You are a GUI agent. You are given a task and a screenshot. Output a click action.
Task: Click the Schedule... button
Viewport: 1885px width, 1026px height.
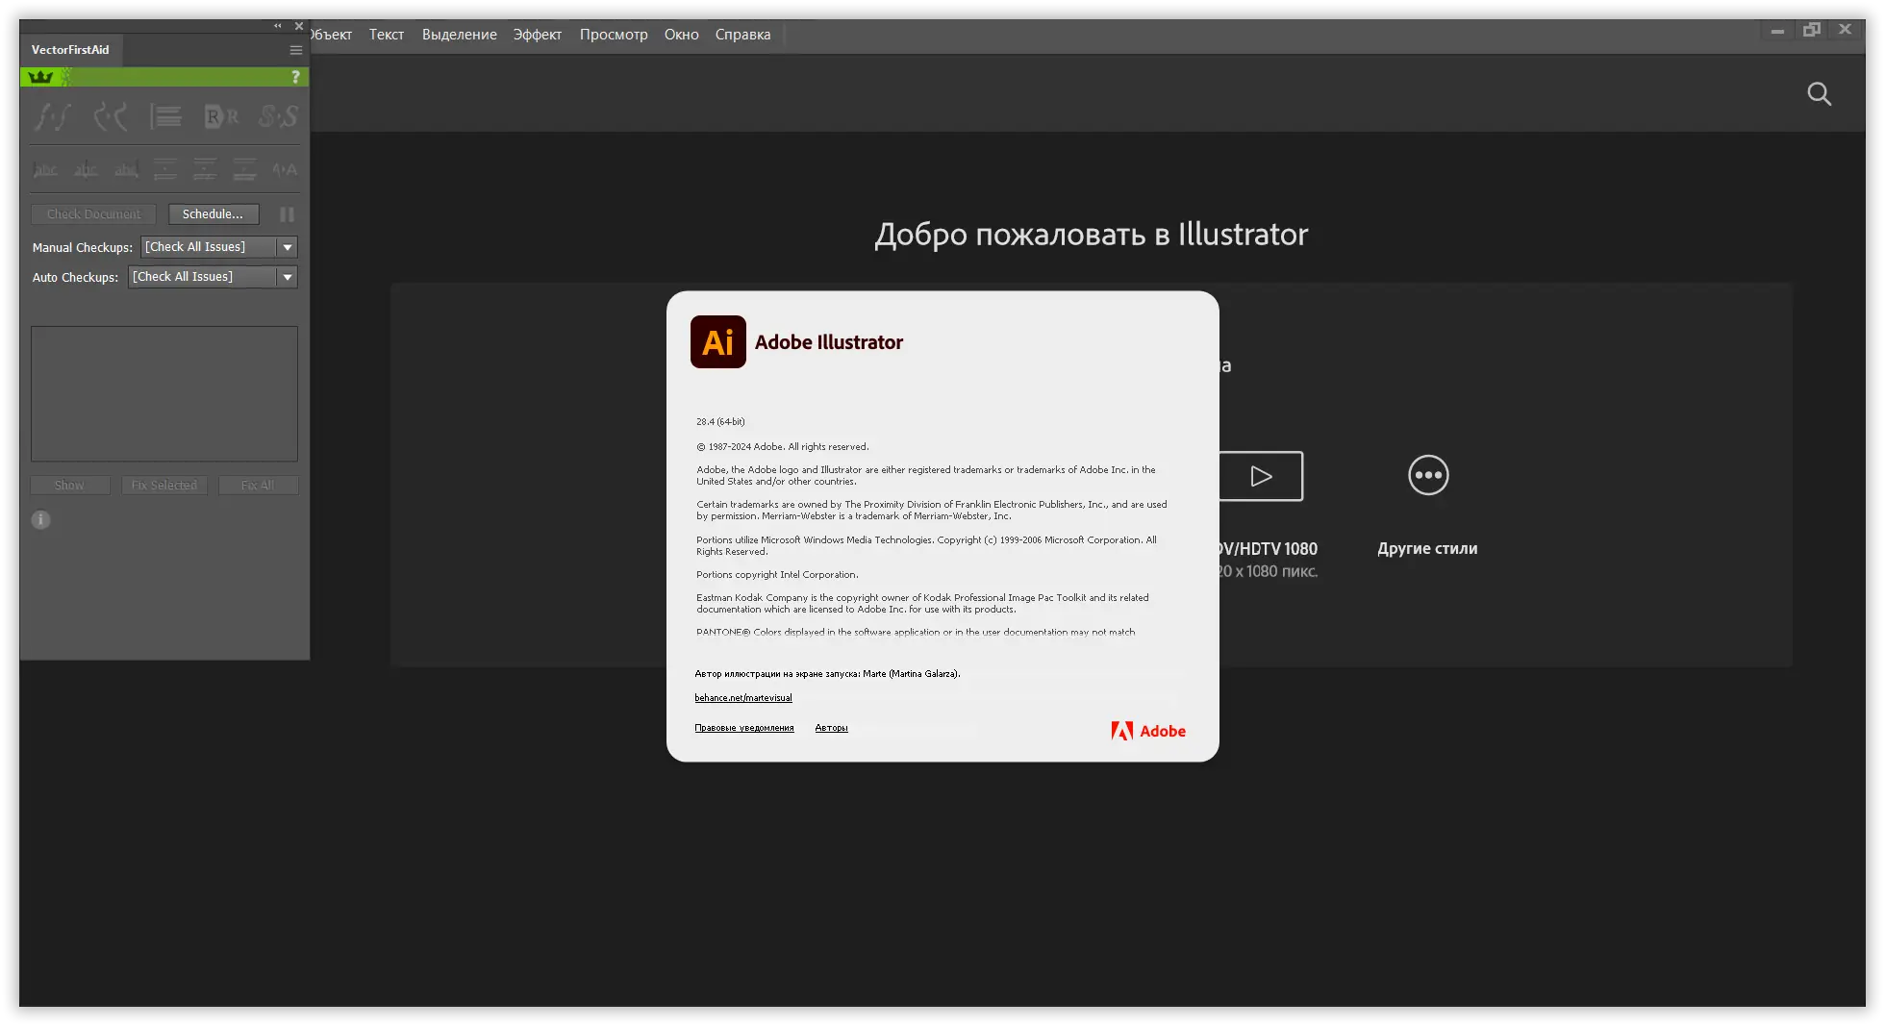pyautogui.click(x=214, y=214)
